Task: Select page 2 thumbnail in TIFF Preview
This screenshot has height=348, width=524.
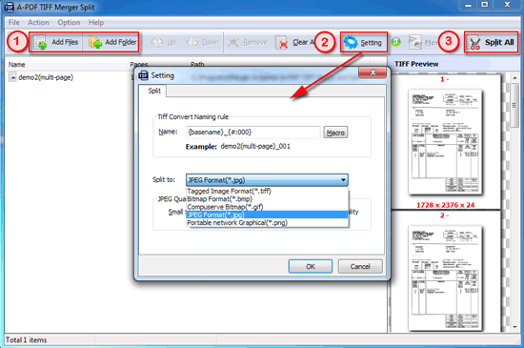Action: (x=445, y=278)
